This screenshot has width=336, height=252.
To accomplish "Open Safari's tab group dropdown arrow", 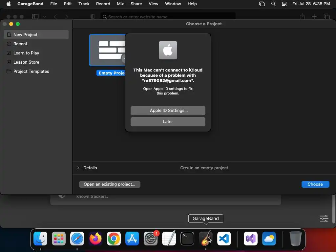I will tap(45, 17).
